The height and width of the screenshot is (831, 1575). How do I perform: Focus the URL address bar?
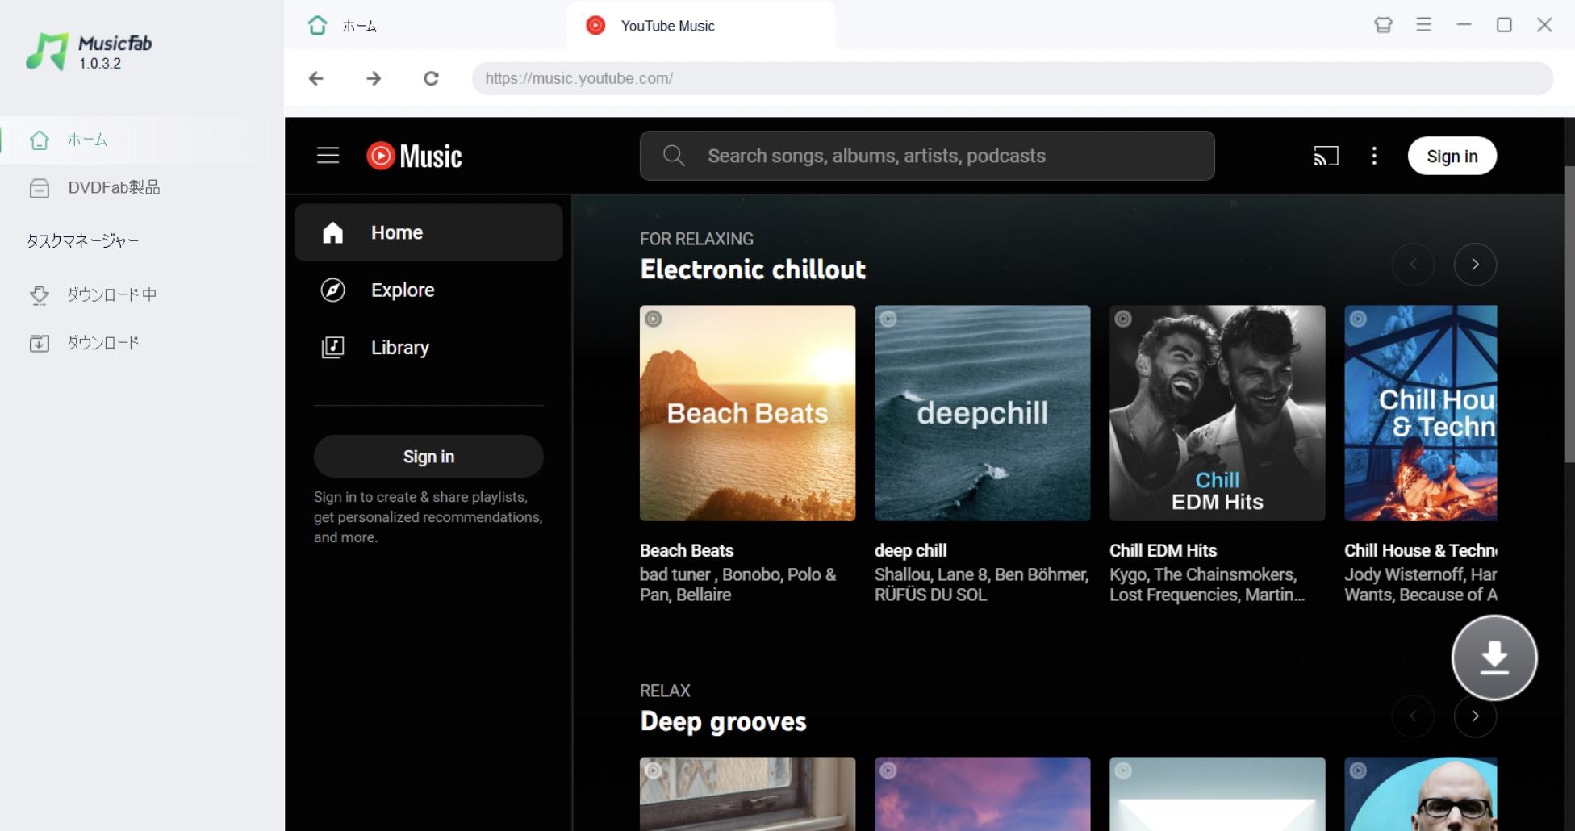coord(1012,78)
